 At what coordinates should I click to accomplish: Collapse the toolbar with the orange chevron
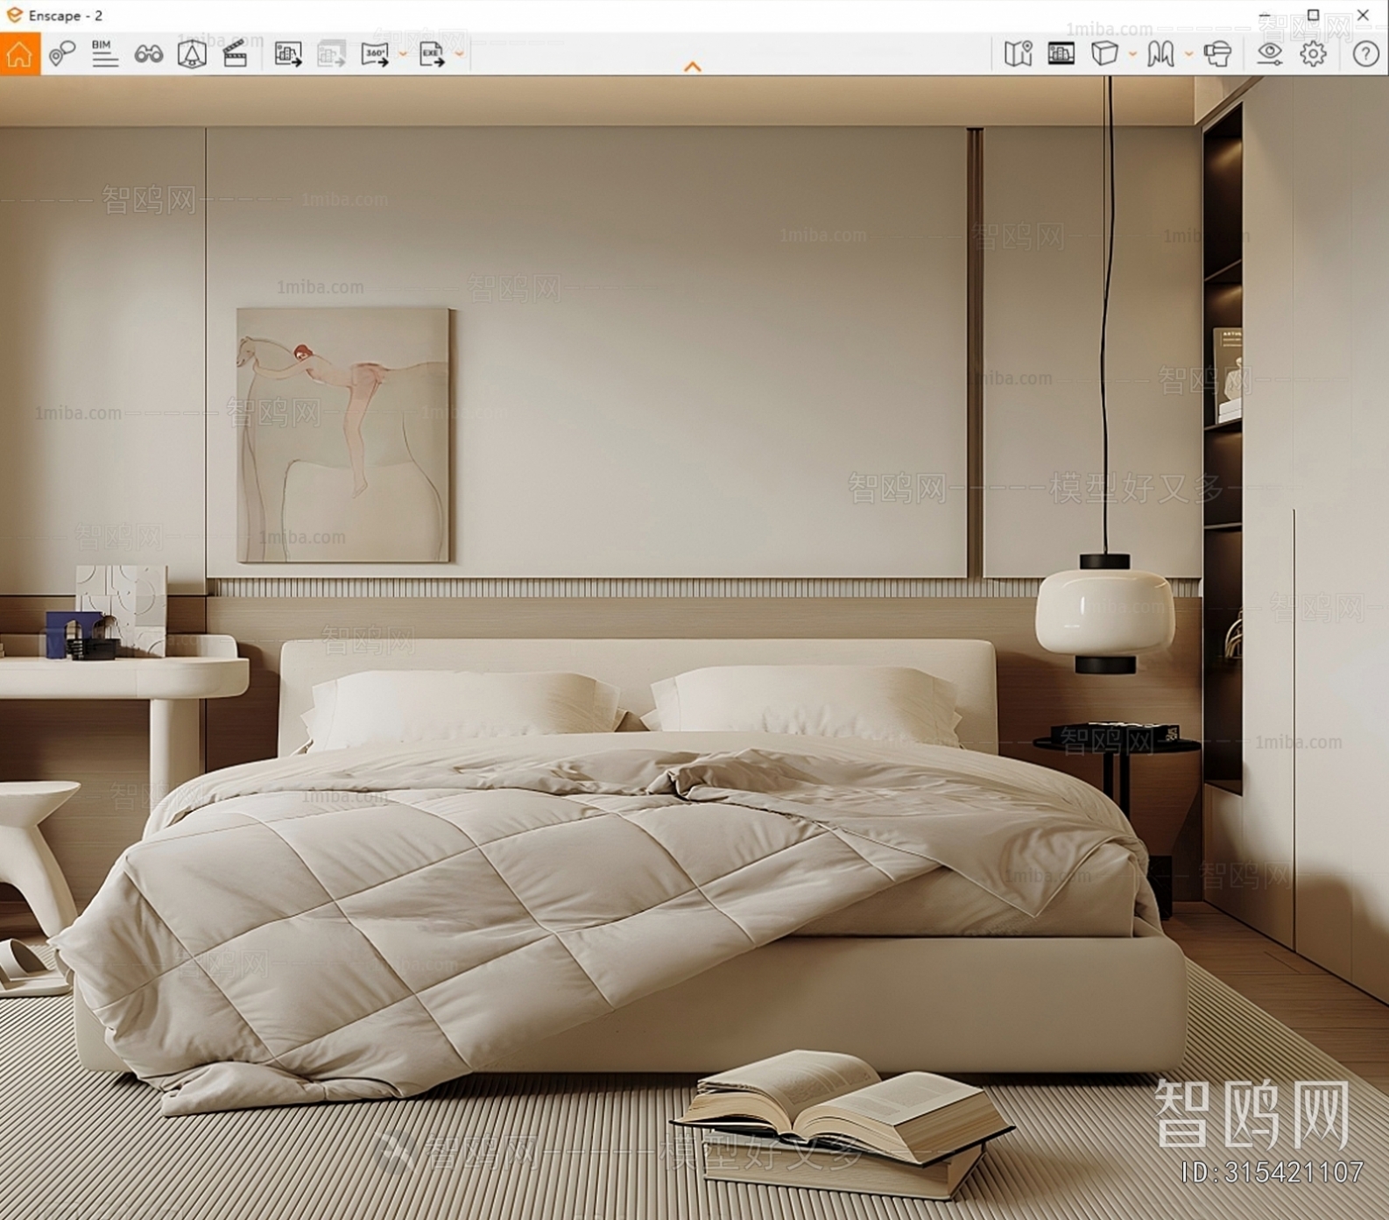693,67
